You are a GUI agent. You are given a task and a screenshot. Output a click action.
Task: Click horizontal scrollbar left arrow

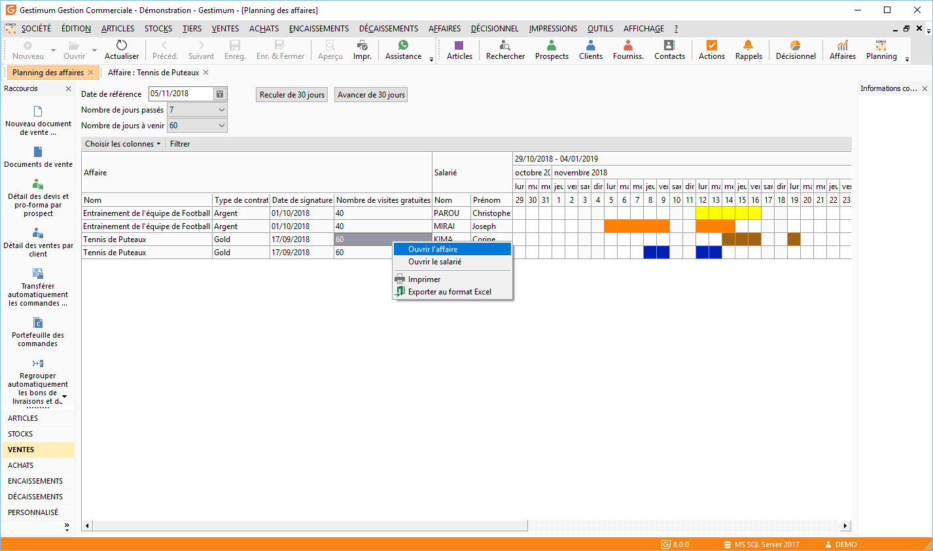(x=87, y=525)
